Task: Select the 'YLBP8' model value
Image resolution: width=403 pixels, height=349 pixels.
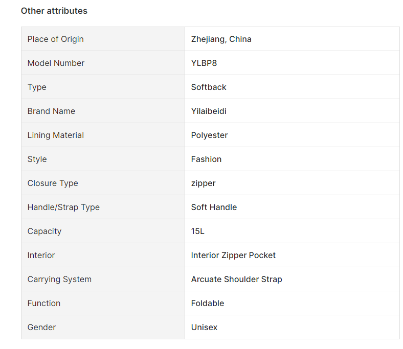Action: coord(204,63)
